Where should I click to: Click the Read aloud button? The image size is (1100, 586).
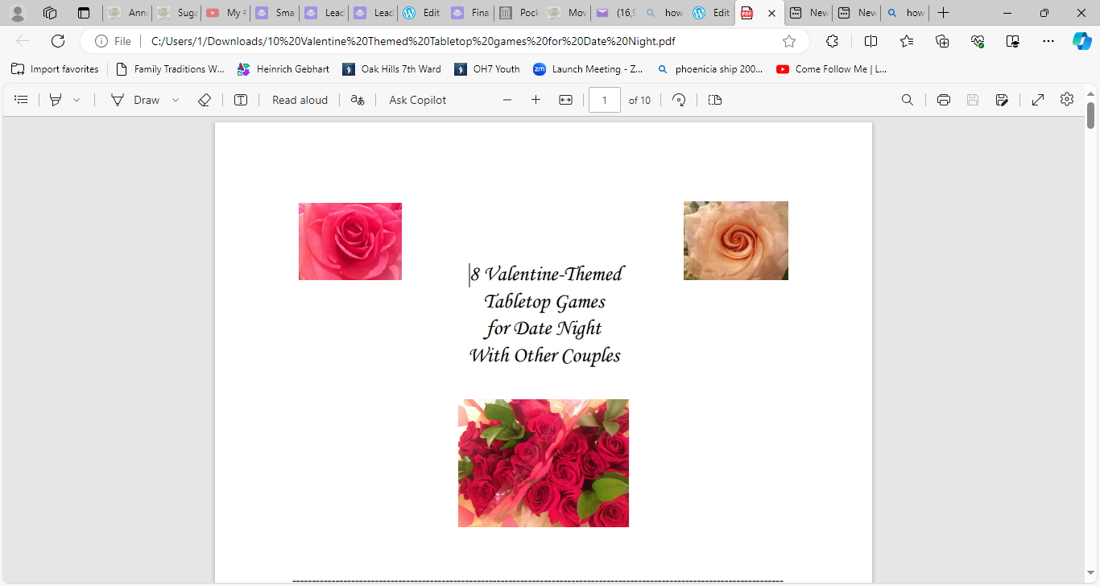[300, 100]
